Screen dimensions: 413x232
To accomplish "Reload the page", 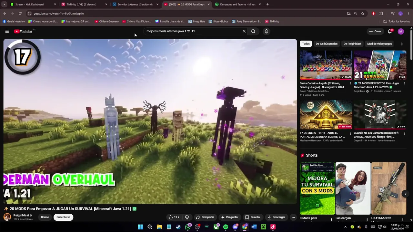I will (20, 14).
